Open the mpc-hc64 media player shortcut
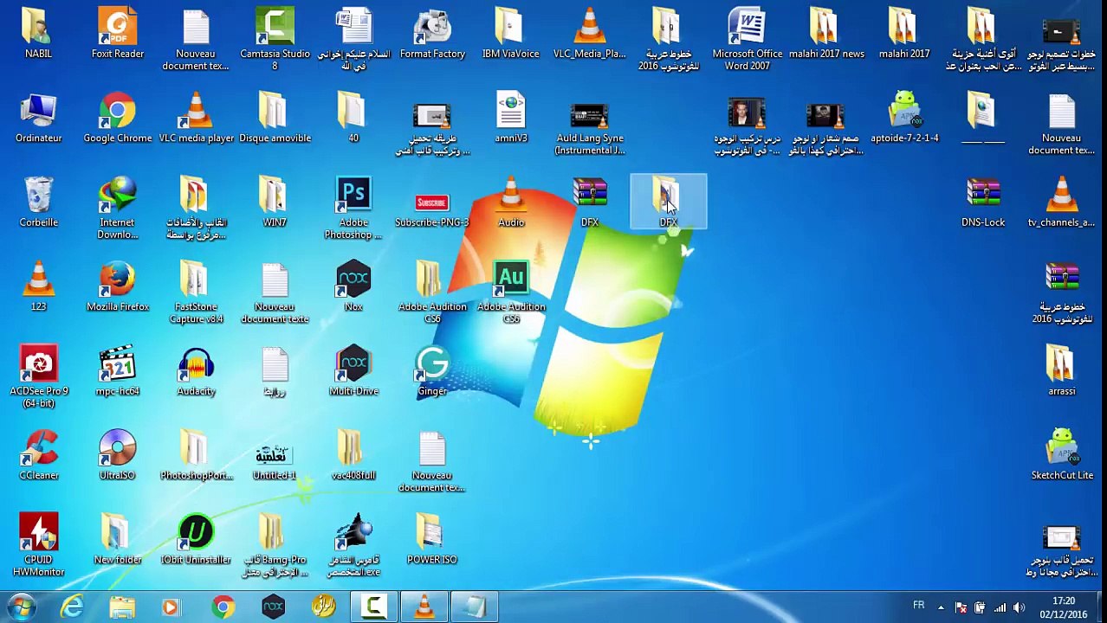Image resolution: width=1107 pixels, height=623 pixels. (x=118, y=370)
